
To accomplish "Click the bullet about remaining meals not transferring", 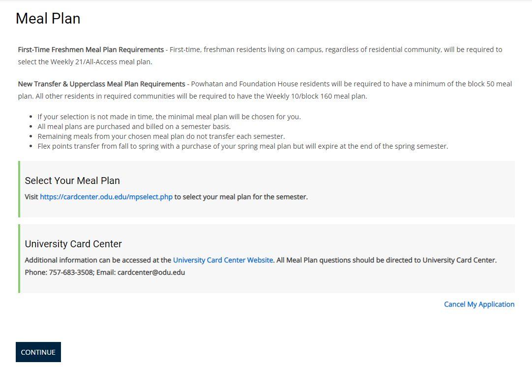I will (x=161, y=136).
